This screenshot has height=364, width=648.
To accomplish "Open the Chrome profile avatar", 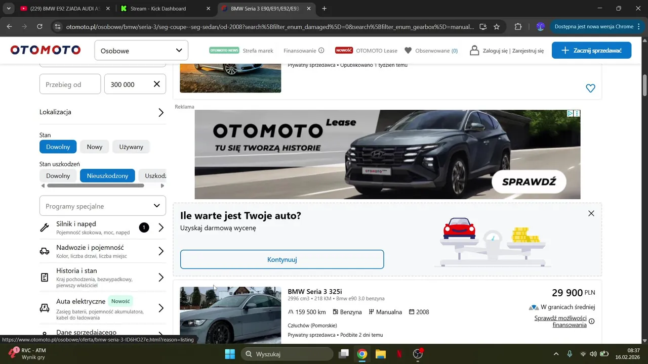I will tap(540, 27).
